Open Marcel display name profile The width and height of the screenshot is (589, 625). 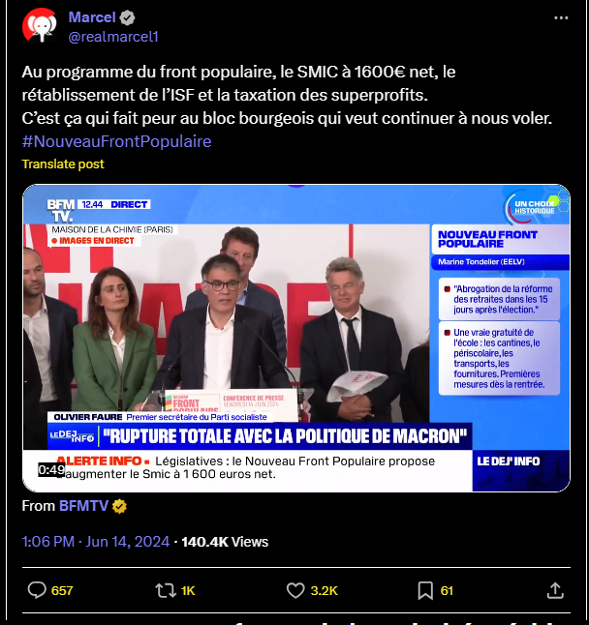(92, 17)
